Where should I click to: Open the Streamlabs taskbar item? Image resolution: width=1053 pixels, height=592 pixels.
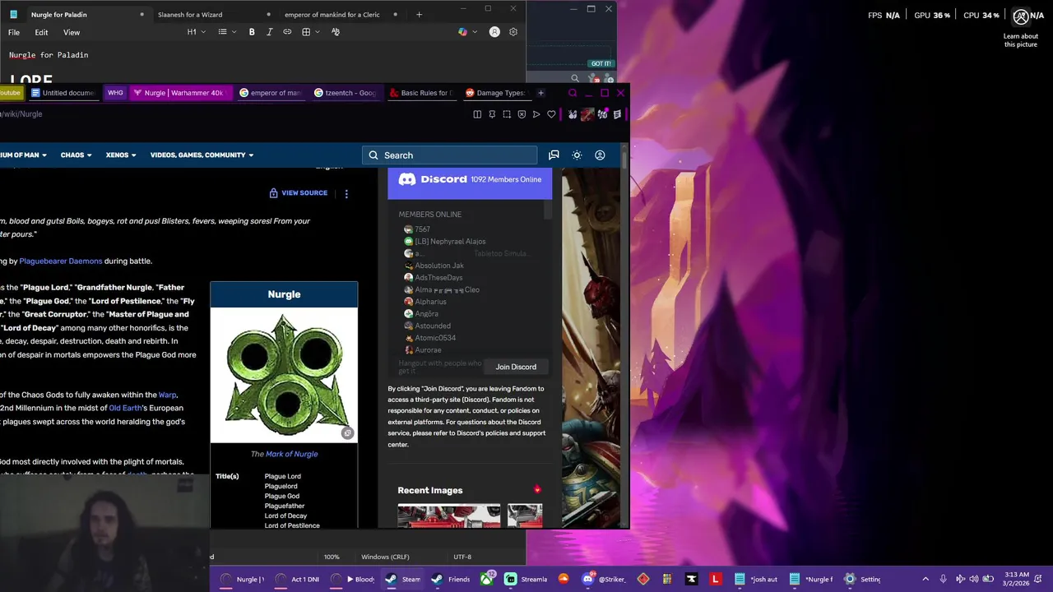(x=527, y=579)
